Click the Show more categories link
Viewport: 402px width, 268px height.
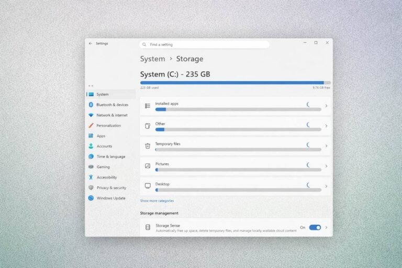click(x=157, y=200)
